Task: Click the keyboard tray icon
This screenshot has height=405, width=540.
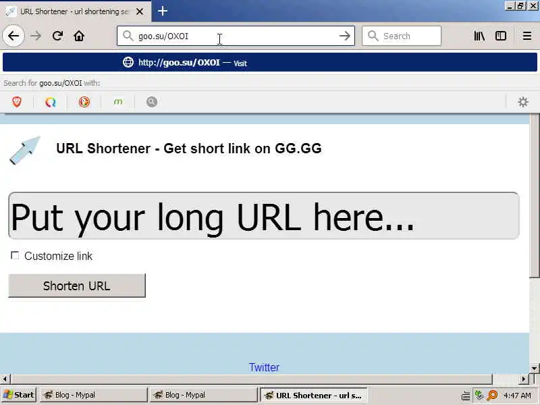Action: (466, 396)
